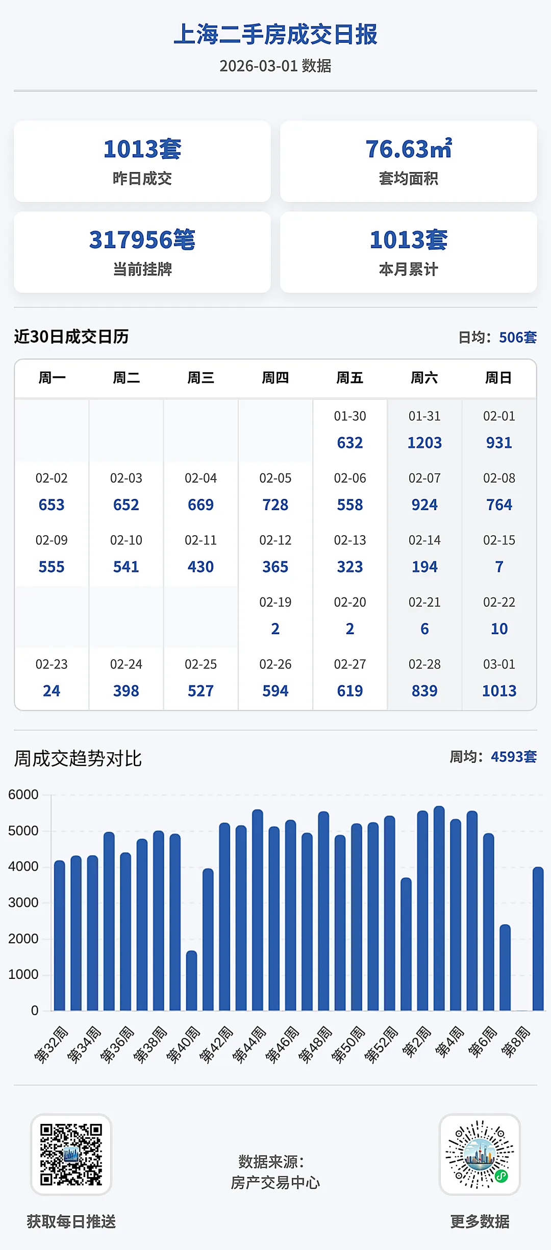Select the 02-23 cell showing 24
The width and height of the screenshot is (551, 1250).
point(52,679)
